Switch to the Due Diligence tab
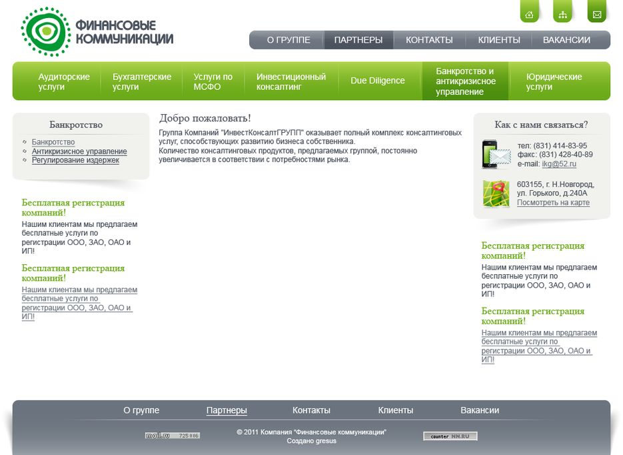The width and height of the screenshot is (623, 455). [x=378, y=81]
